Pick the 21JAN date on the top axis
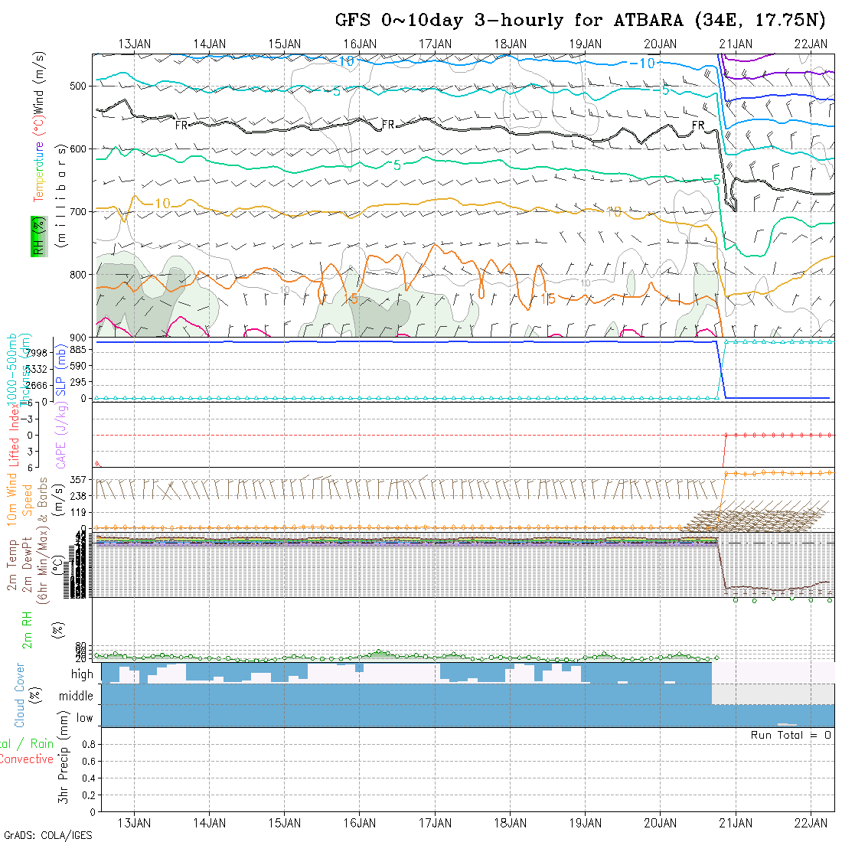Viewport: 842px width, 842px height. pos(736,44)
